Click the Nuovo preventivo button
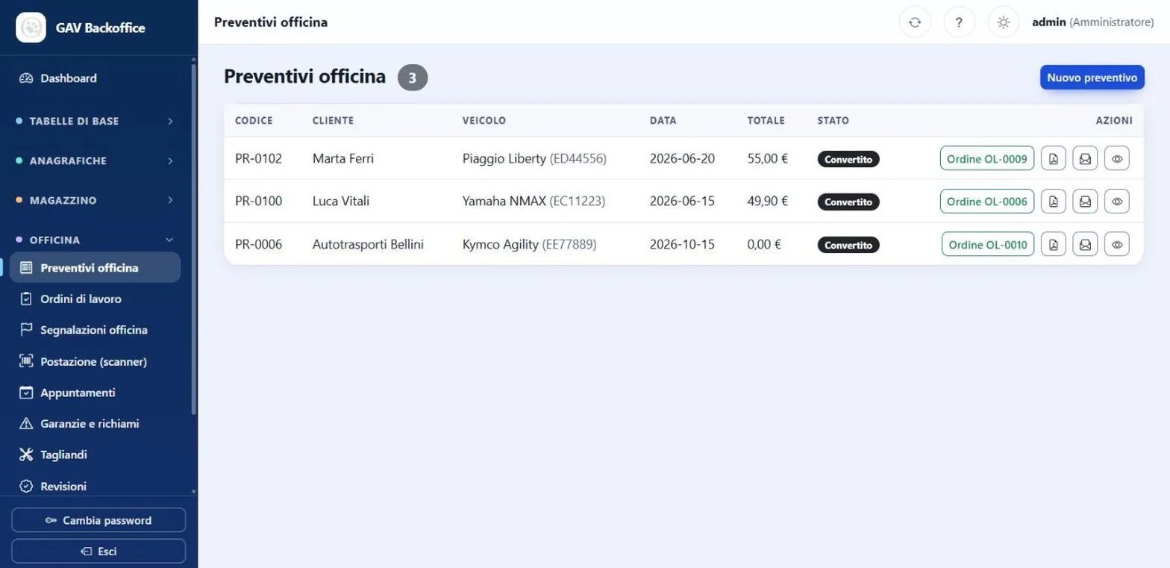Screen dimensions: 1170x568 pyautogui.click(x=1092, y=77)
